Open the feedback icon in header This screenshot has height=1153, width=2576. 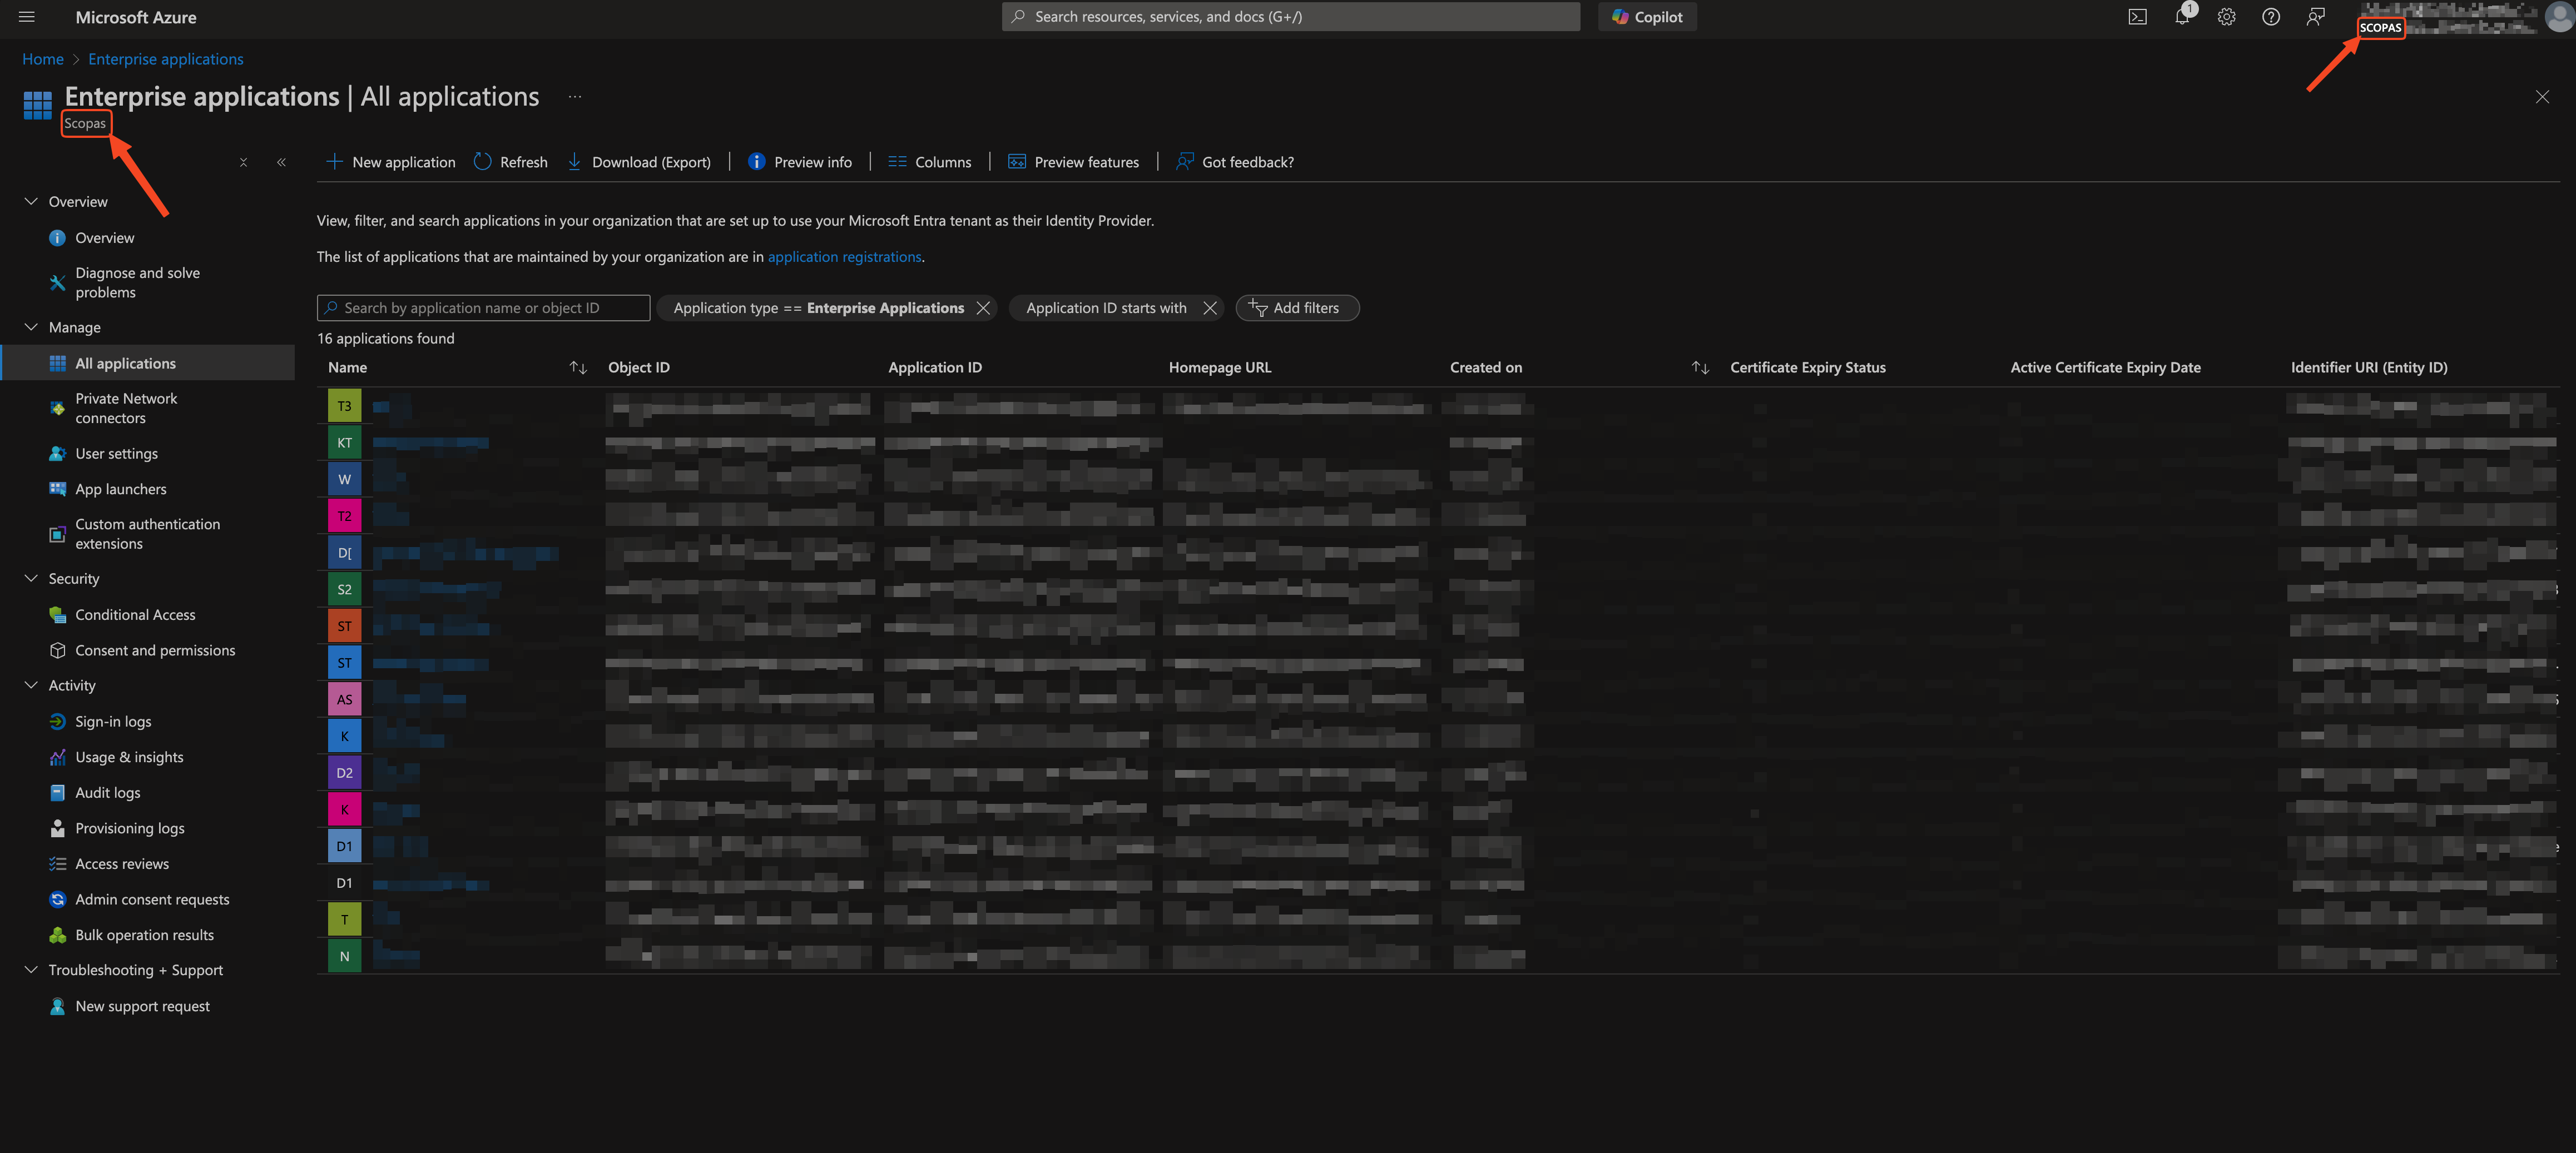pos(2315,17)
